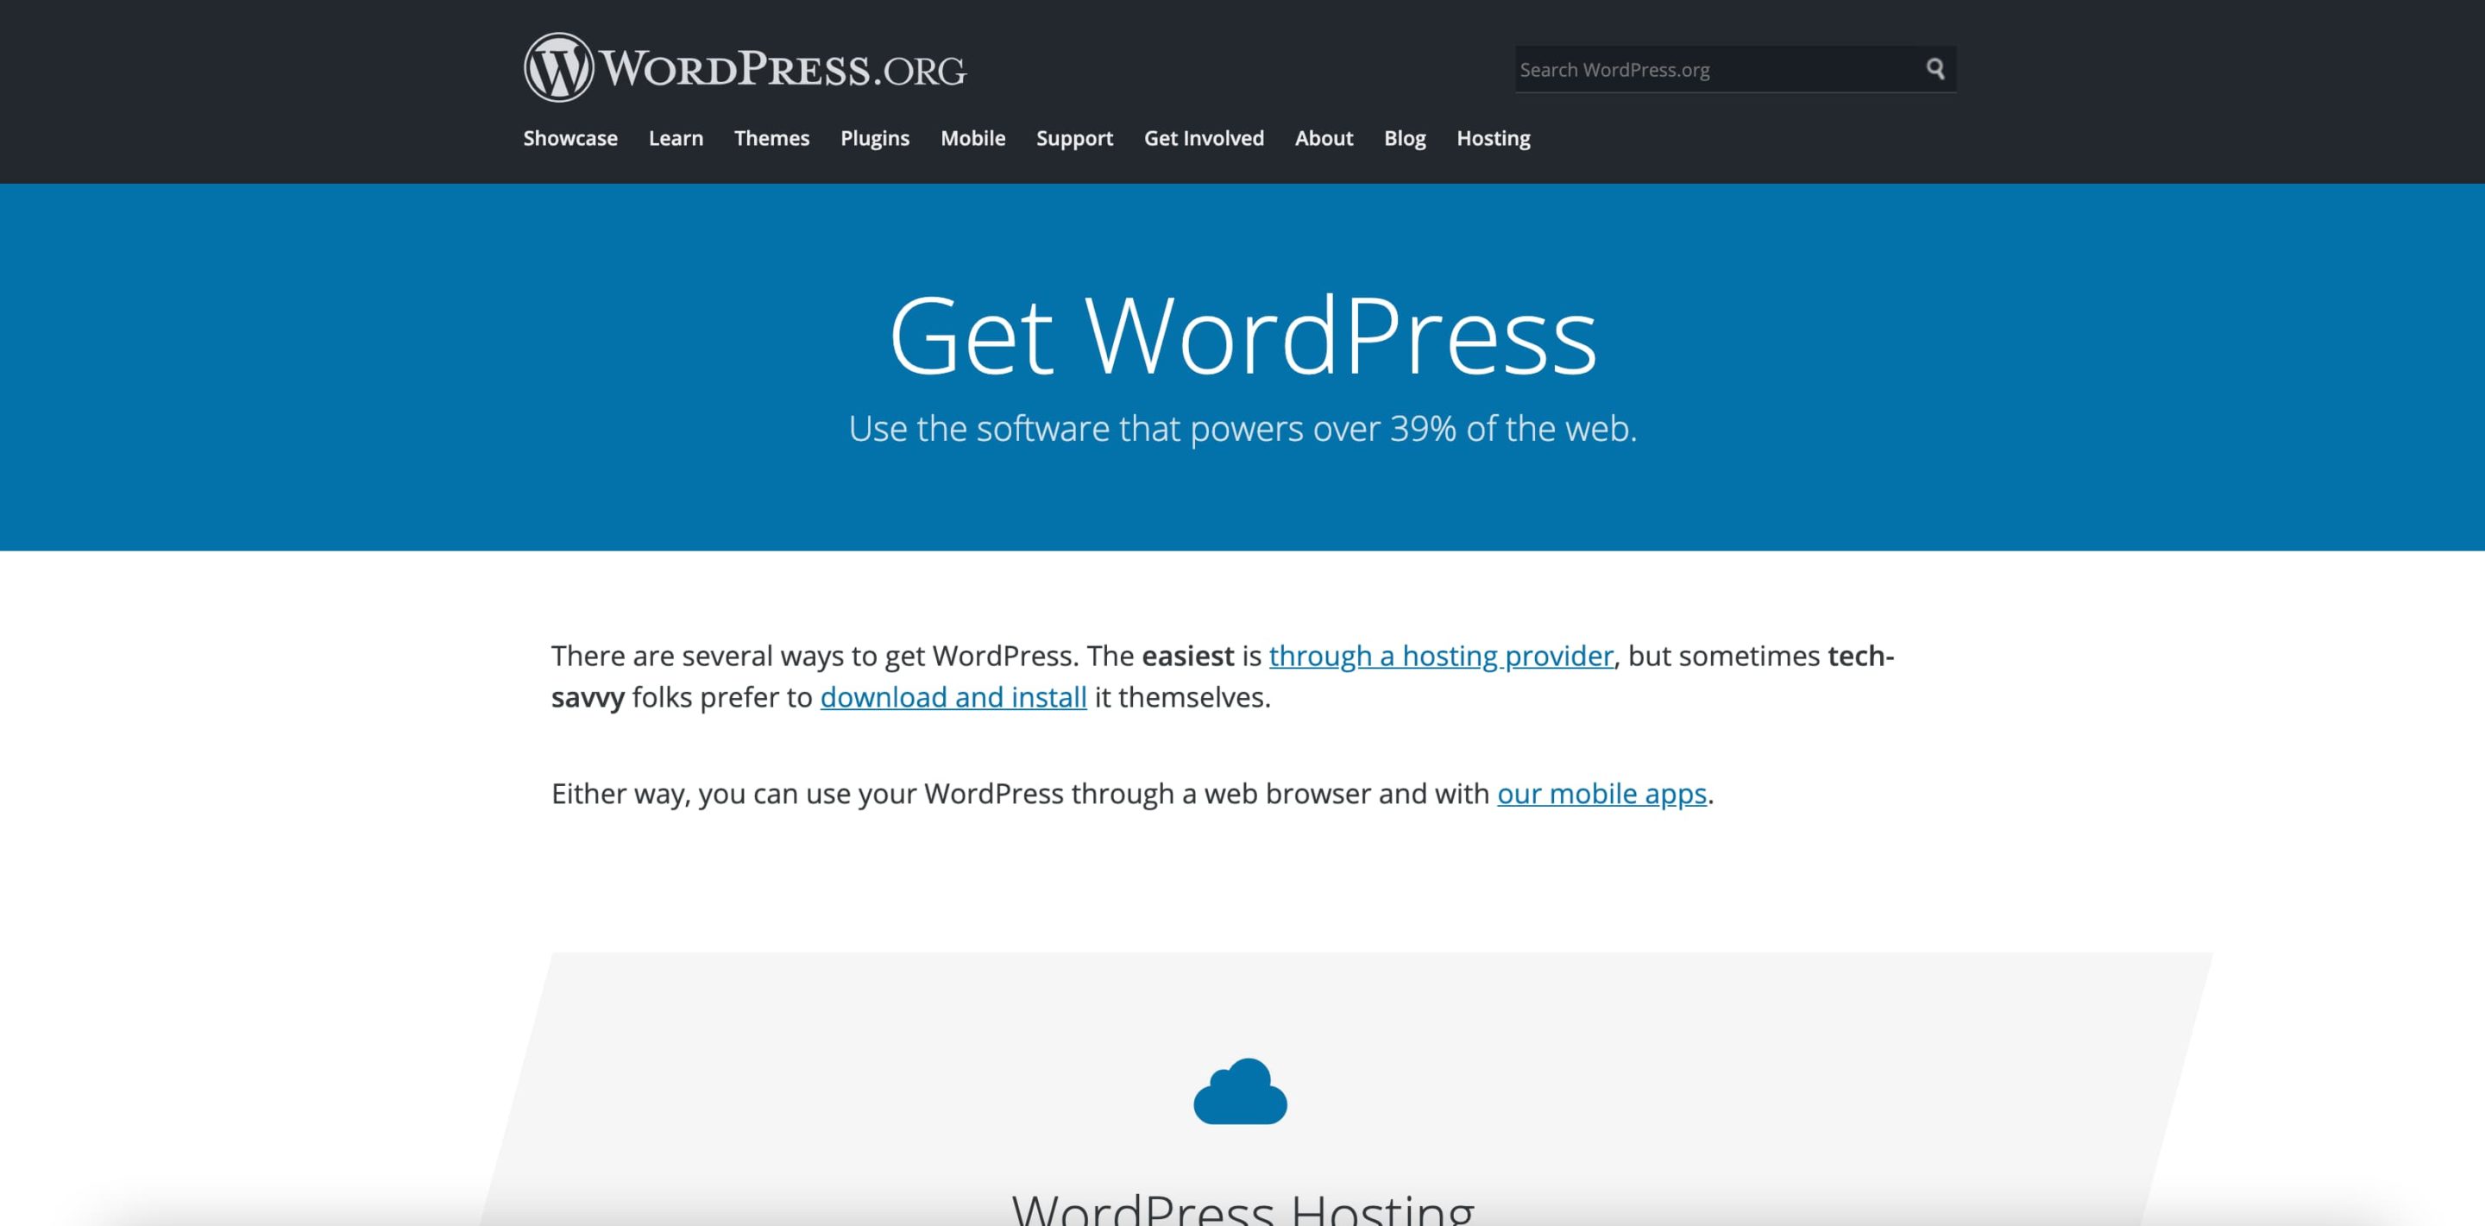
Task: Click the search input field
Action: 1712,68
